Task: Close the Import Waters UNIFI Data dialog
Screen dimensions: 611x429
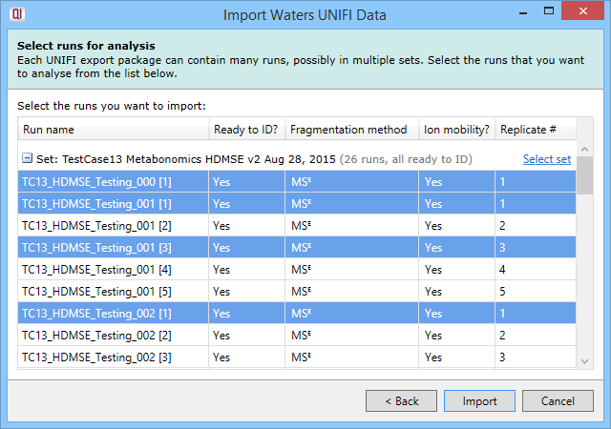Action: tap(582, 10)
